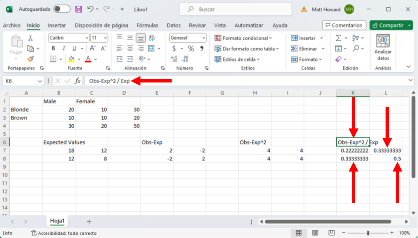The height and width of the screenshot is (238, 418).
Task: Click the AutoSum sigma icon
Action: point(339,38)
